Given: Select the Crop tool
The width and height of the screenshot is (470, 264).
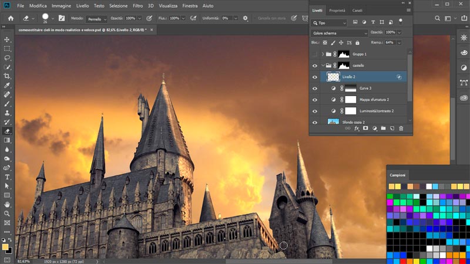Looking at the screenshot, I should click(7, 76).
